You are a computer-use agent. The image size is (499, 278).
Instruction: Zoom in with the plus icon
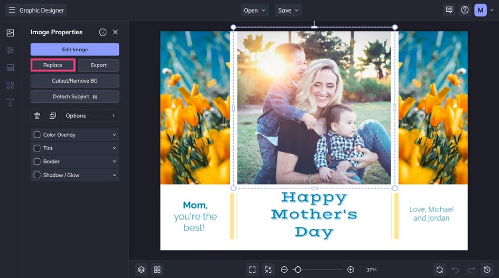tap(350, 270)
